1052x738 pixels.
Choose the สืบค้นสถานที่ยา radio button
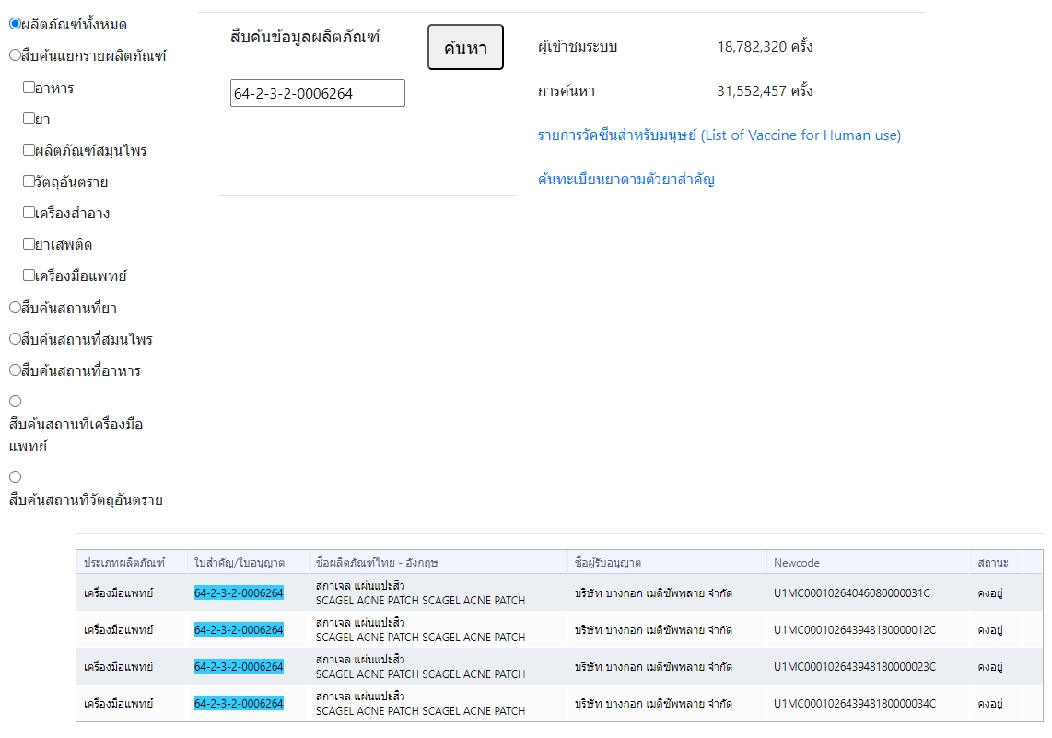(x=15, y=307)
